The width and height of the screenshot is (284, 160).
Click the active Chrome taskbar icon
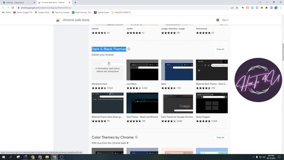coord(54,157)
